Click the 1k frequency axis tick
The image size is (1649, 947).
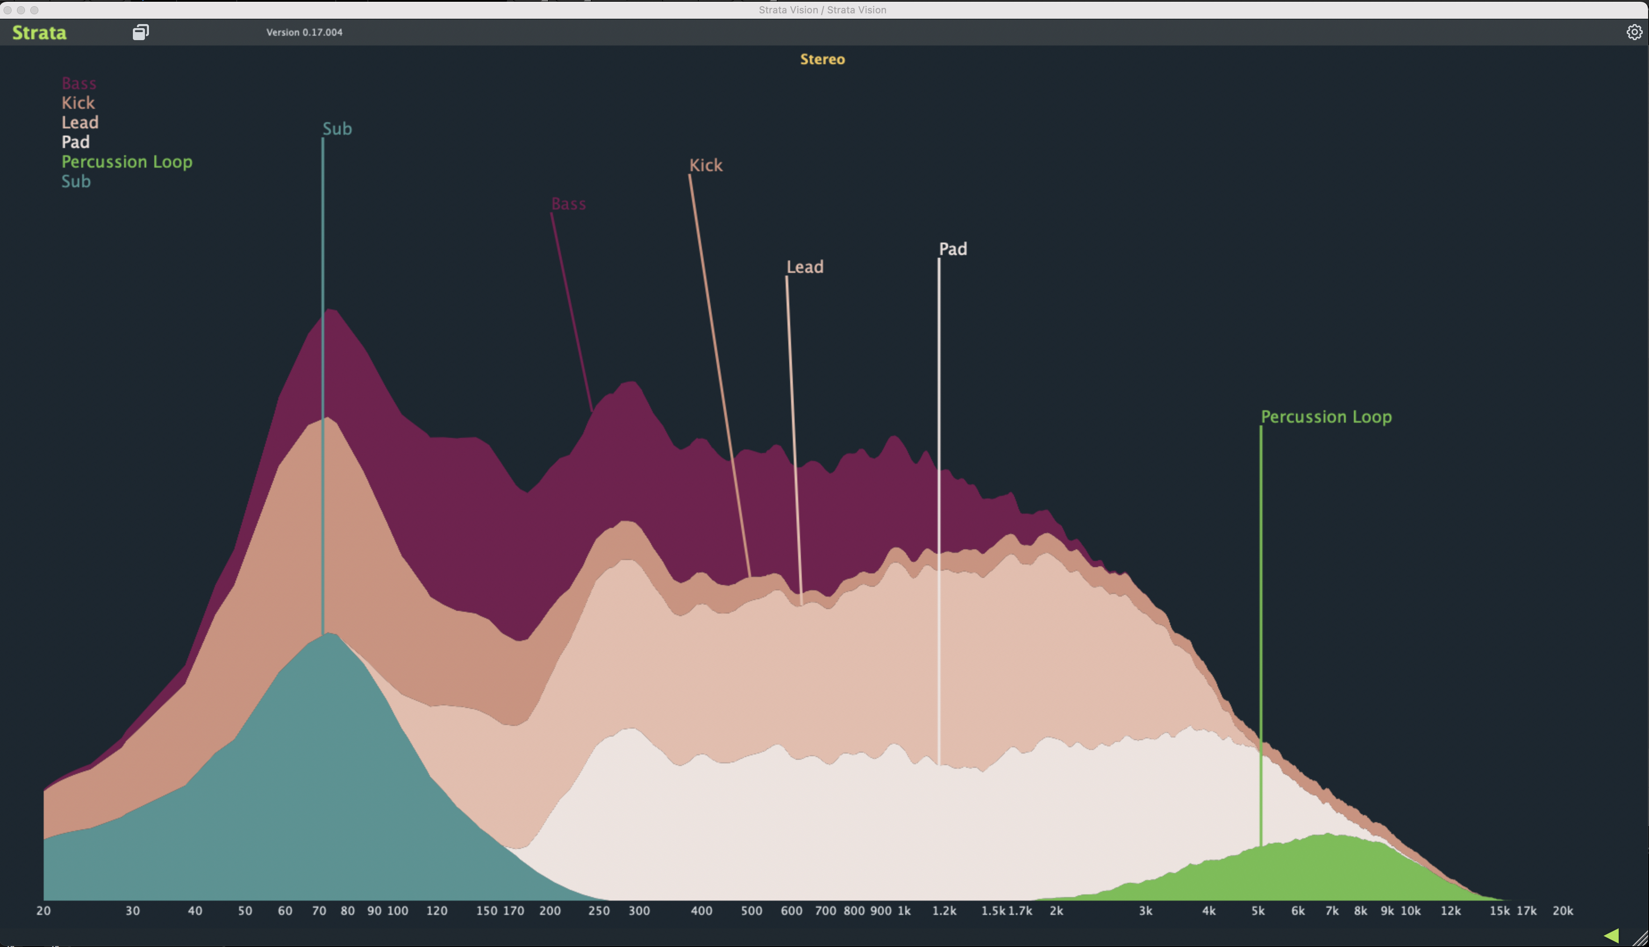pos(904,910)
